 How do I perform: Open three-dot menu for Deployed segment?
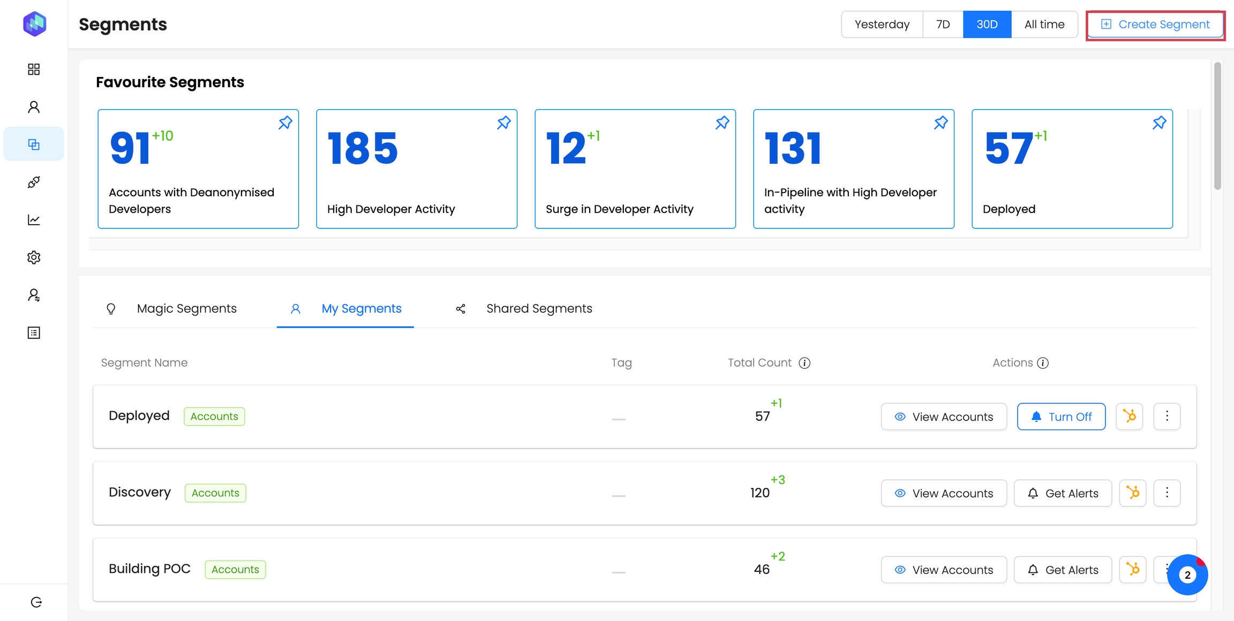[1167, 416]
